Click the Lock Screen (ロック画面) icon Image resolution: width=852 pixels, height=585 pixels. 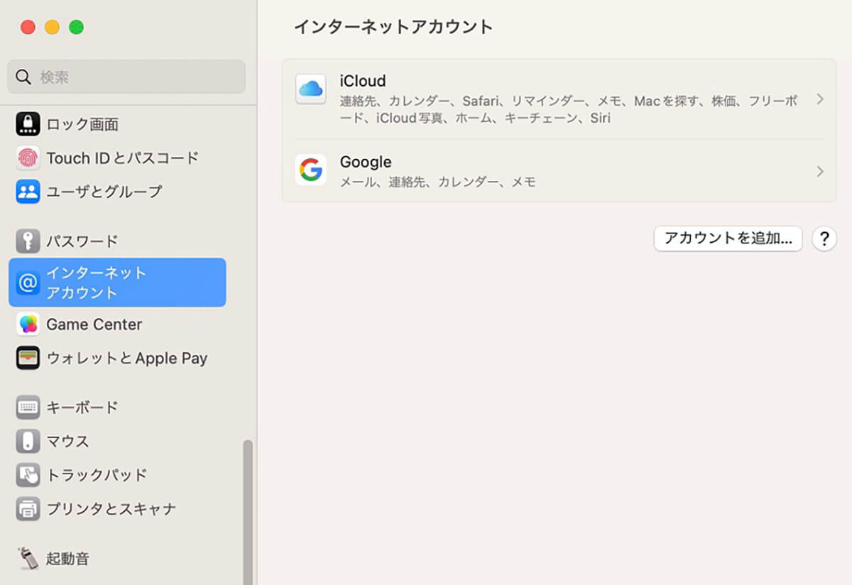28,124
